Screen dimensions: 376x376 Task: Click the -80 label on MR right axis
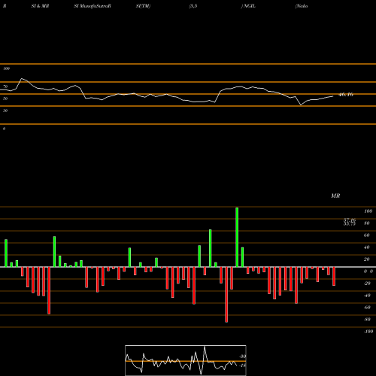pos(367,320)
